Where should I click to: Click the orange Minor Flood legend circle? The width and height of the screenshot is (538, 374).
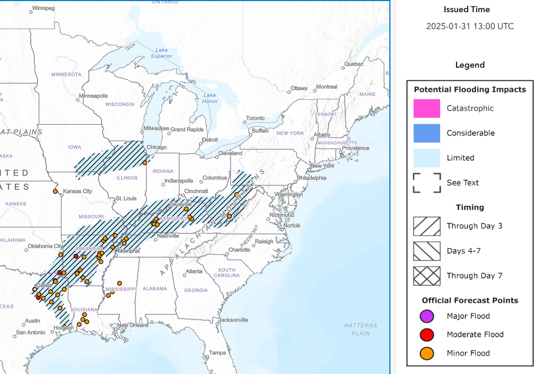(427, 353)
